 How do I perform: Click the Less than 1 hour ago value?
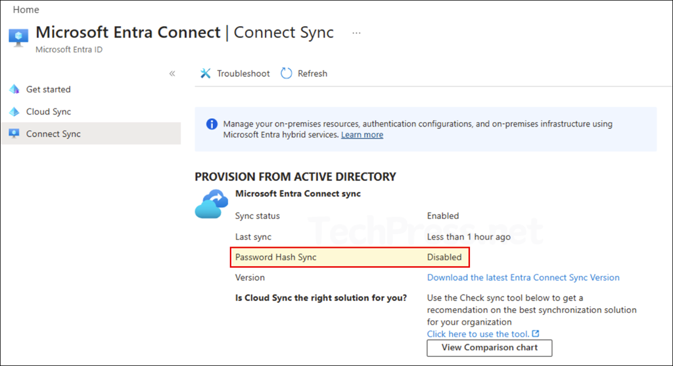(x=469, y=237)
